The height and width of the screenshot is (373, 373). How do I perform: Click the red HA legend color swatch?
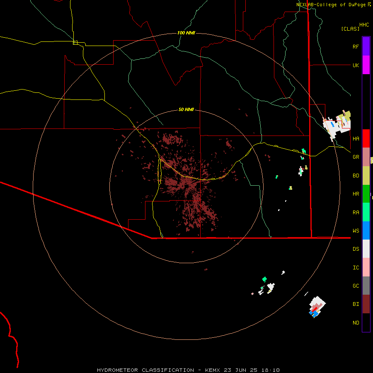point(366,138)
